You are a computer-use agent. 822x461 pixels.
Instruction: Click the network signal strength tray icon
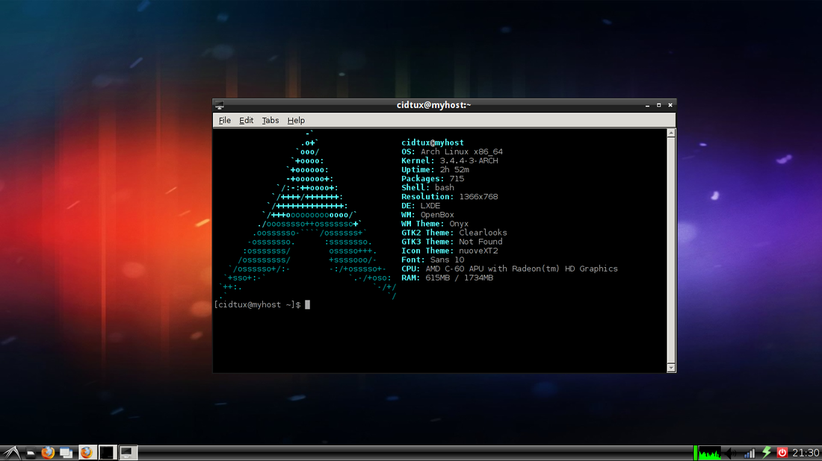tap(749, 452)
